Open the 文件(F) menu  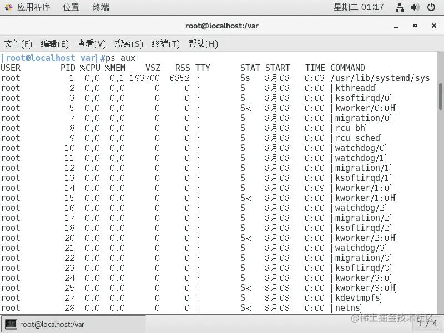(18, 43)
